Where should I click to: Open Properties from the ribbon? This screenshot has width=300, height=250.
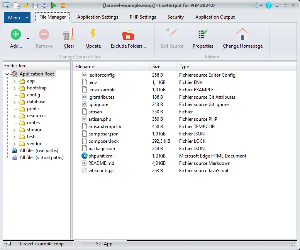pyautogui.click(x=203, y=35)
